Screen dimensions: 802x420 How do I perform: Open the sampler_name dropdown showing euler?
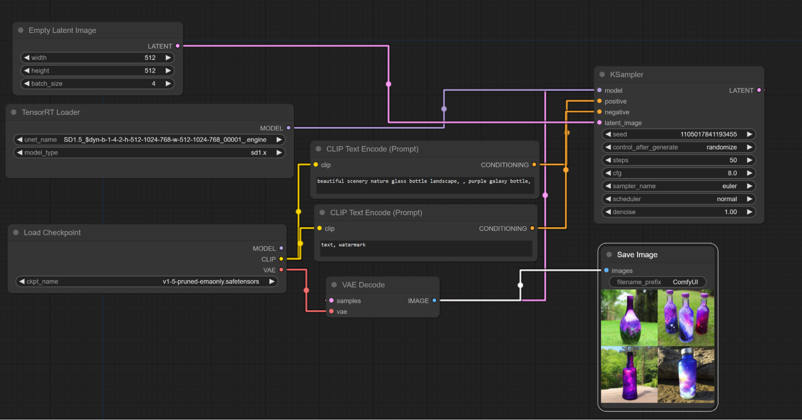(x=678, y=186)
